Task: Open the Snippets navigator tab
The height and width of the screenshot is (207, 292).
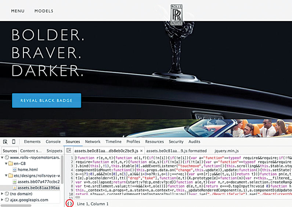Action: tap(54, 151)
